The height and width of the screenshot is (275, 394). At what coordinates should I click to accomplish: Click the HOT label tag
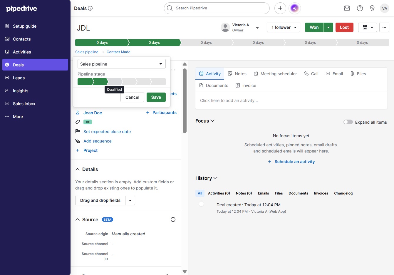(x=88, y=122)
